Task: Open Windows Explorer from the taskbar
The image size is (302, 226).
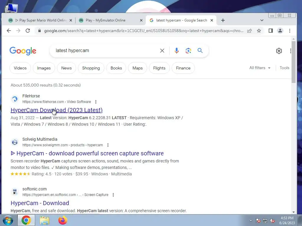Action: coord(45,220)
